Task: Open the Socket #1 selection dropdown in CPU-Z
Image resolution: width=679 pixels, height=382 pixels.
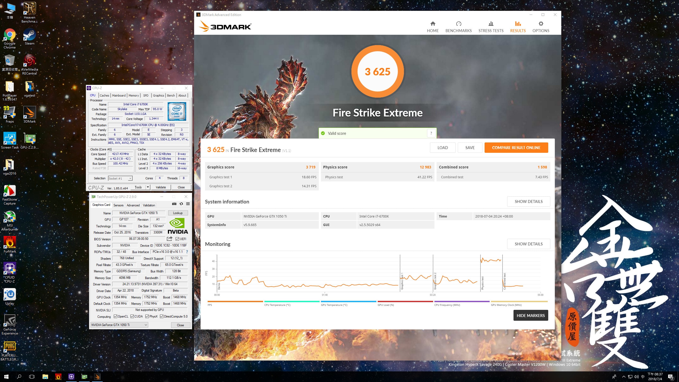Action: [120, 178]
